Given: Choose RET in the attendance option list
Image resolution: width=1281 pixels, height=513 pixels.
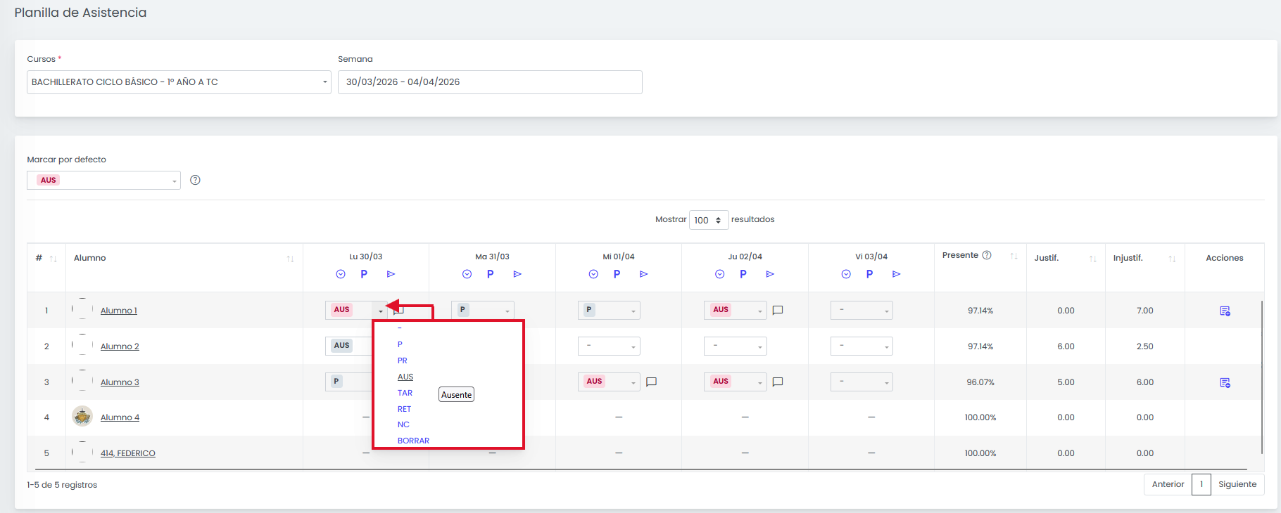Looking at the screenshot, I should (404, 409).
